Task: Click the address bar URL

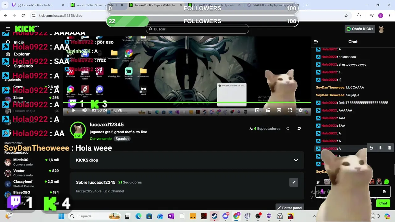Action: pyautogui.click(x=60, y=15)
